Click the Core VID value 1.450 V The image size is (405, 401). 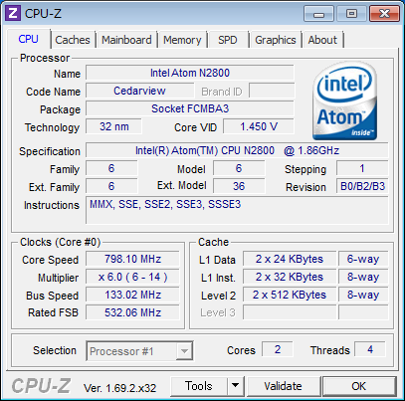259,126
